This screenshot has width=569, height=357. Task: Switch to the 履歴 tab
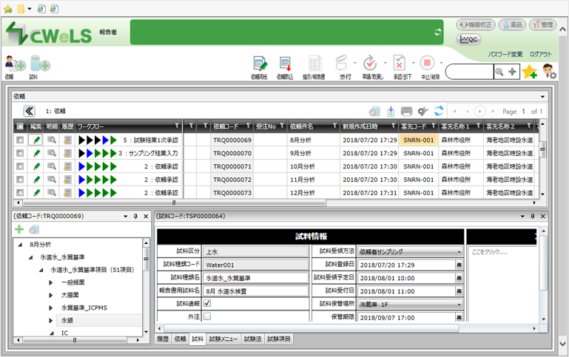[x=163, y=339]
